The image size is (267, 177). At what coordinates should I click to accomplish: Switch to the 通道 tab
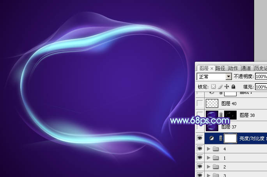tap(246, 68)
